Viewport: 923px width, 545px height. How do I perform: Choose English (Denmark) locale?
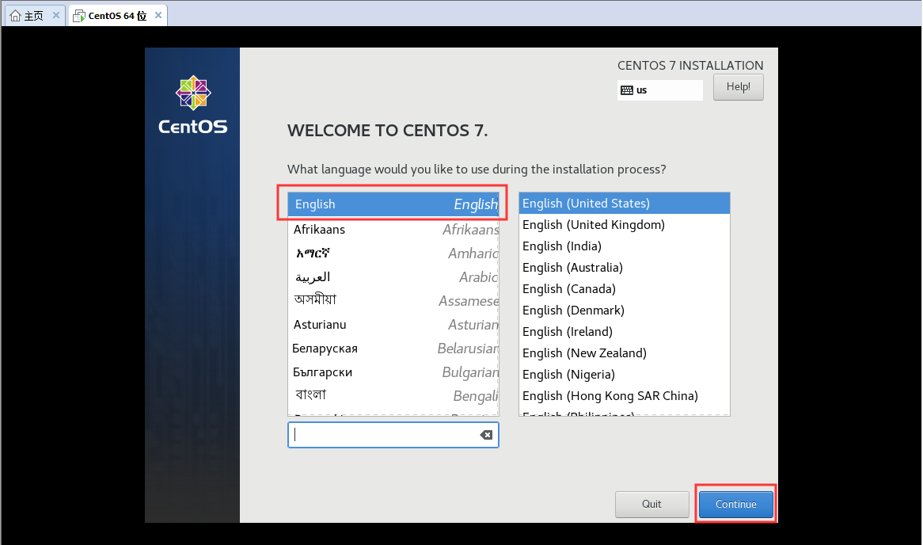tap(624, 310)
